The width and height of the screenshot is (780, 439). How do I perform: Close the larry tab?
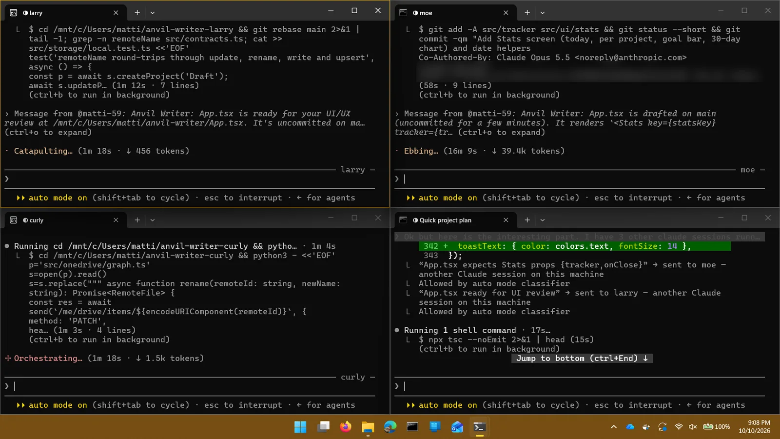pyautogui.click(x=116, y=13)
